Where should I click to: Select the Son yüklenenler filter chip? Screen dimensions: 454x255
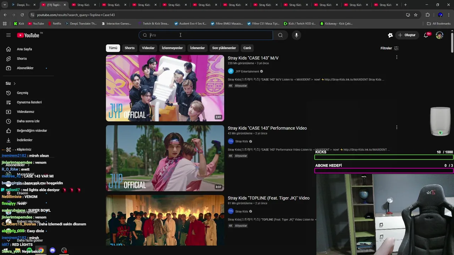tap(224, 48)
